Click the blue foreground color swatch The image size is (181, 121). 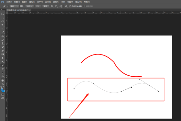[x=2, y=90]
